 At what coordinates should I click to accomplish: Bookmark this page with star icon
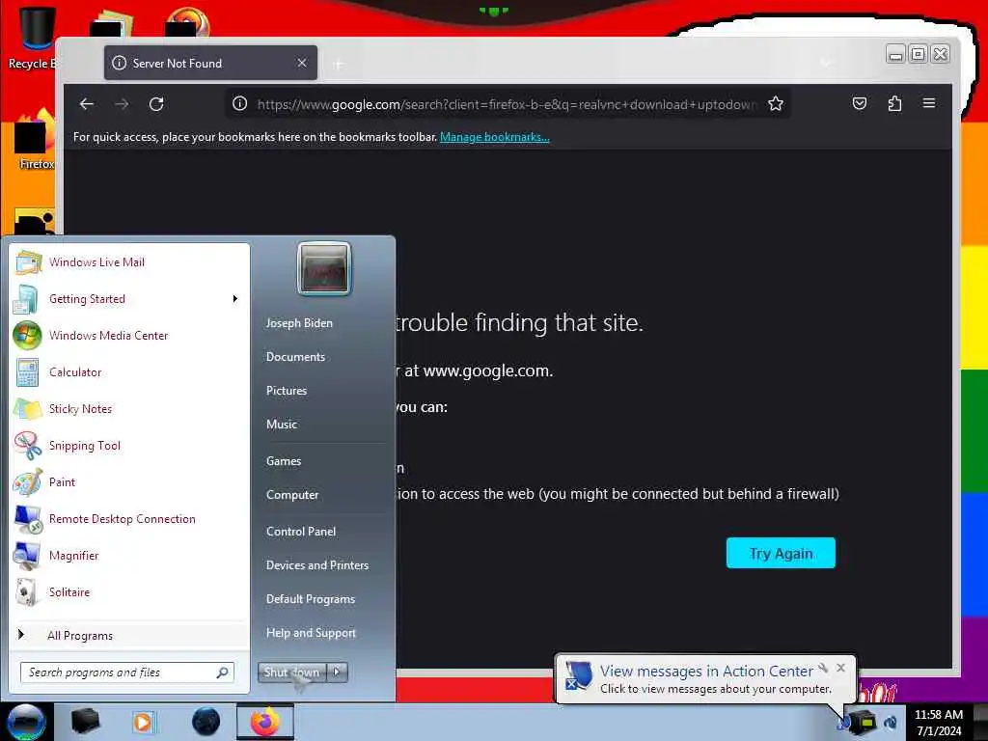[x=775, y=104]
